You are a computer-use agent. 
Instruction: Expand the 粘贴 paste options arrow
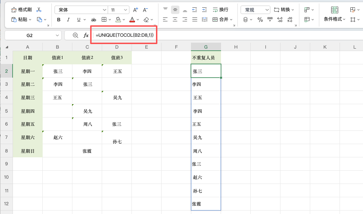(30, 20)
